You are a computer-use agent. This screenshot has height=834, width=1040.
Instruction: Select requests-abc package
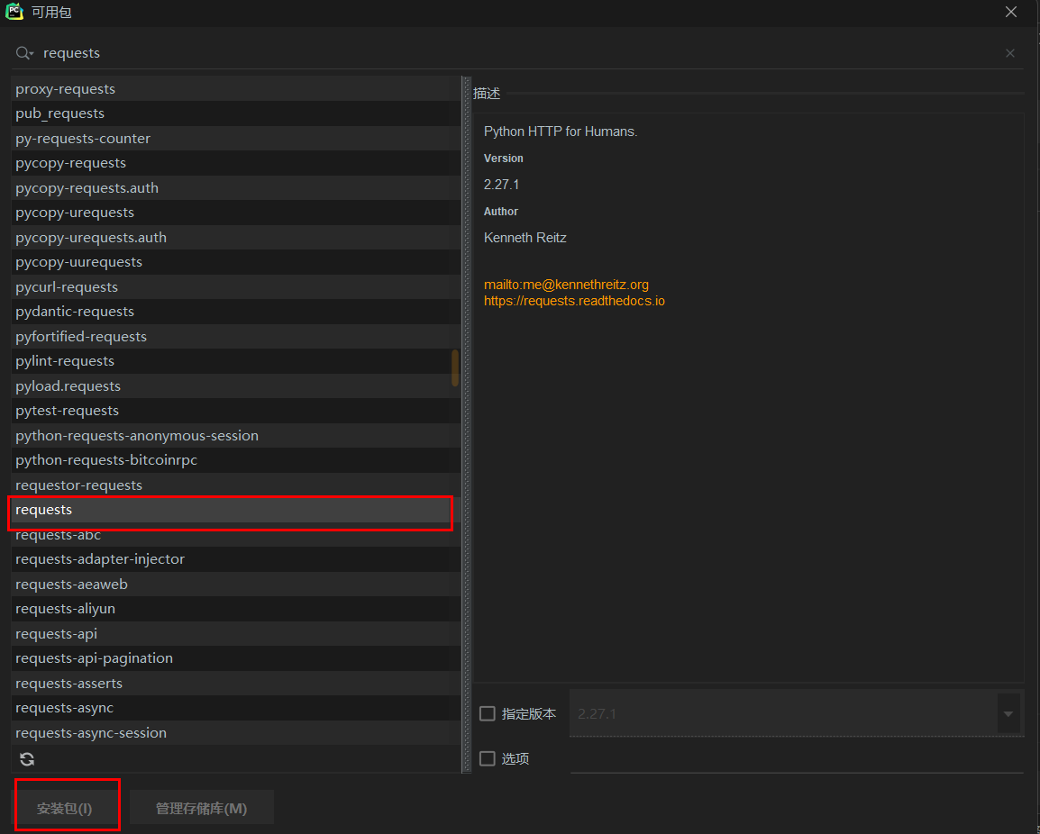235,534
